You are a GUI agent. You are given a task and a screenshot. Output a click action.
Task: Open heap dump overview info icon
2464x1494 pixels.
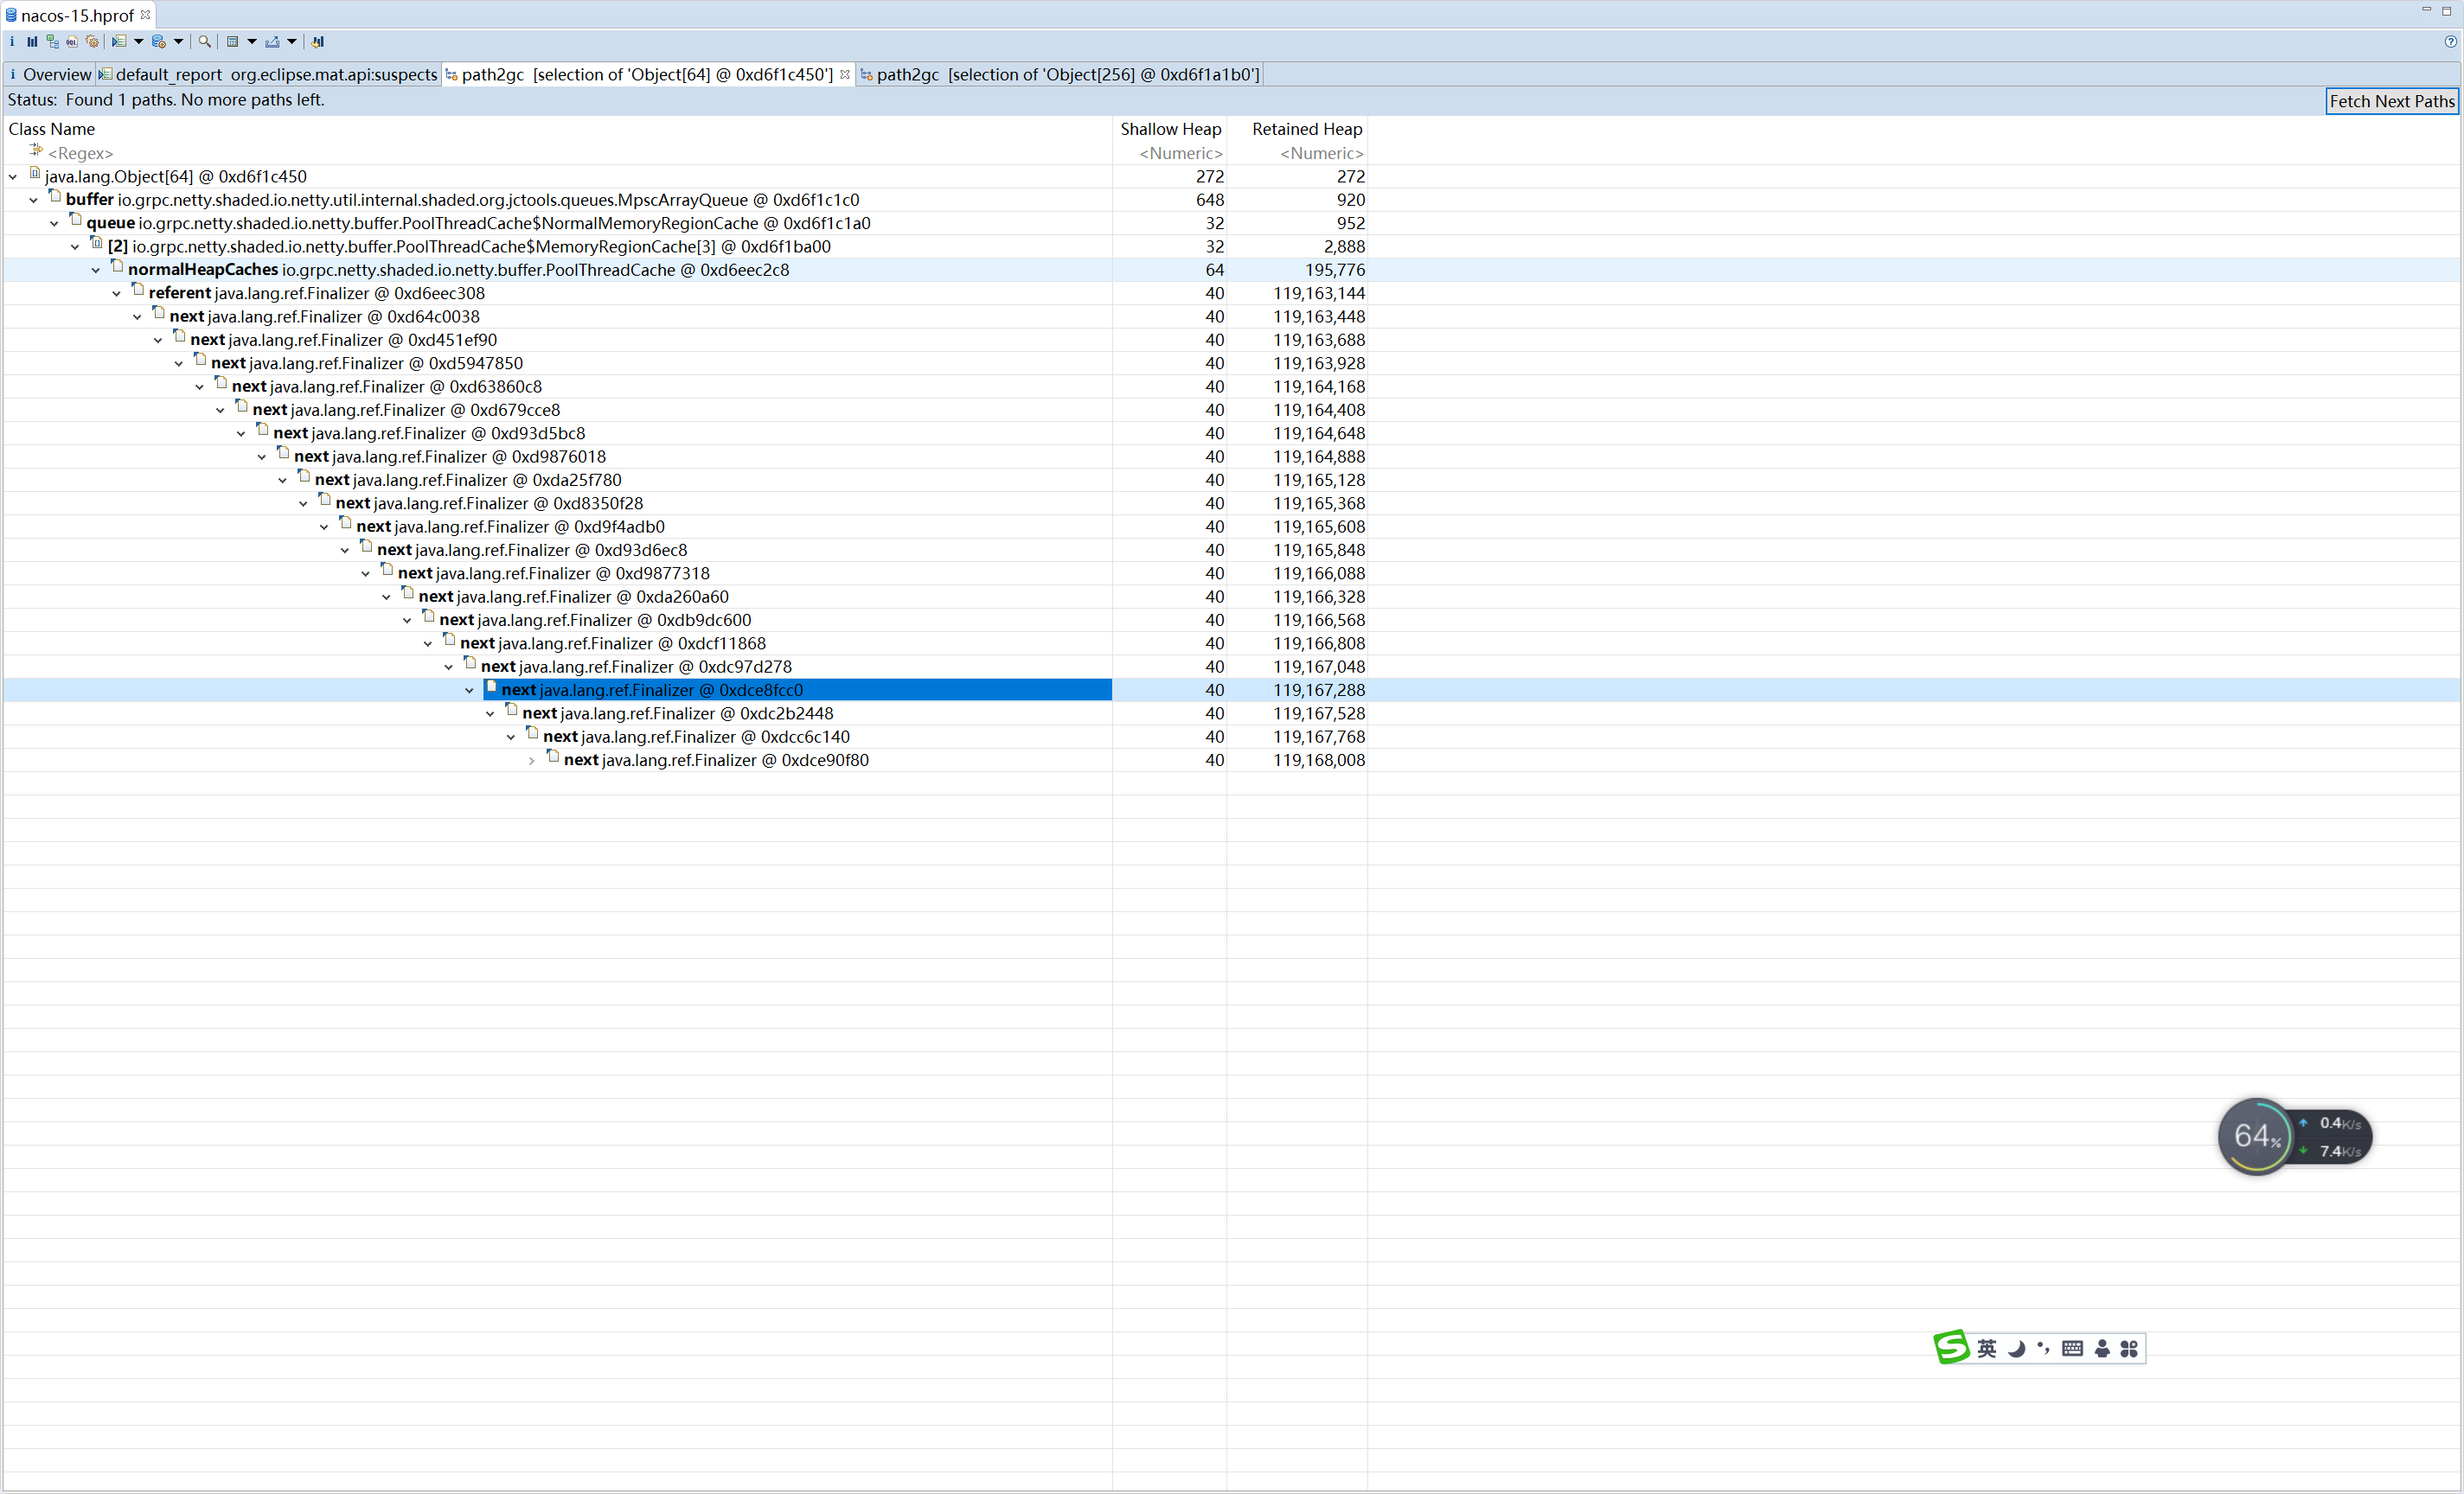point(12,42)
